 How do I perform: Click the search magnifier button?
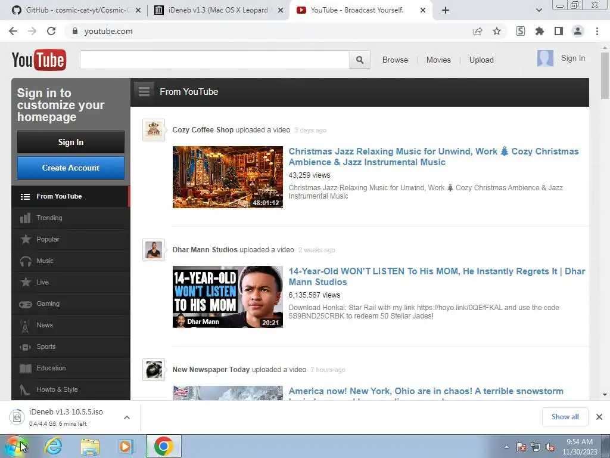[359, 60]
